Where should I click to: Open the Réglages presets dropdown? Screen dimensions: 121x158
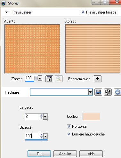[90, 92]
